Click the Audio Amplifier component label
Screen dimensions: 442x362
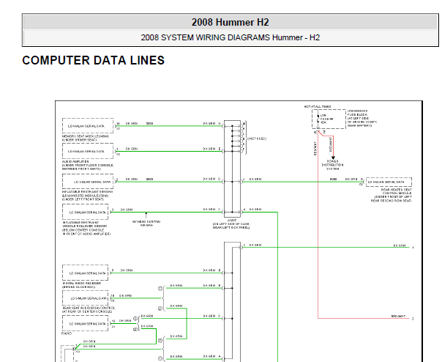[88, 165]
